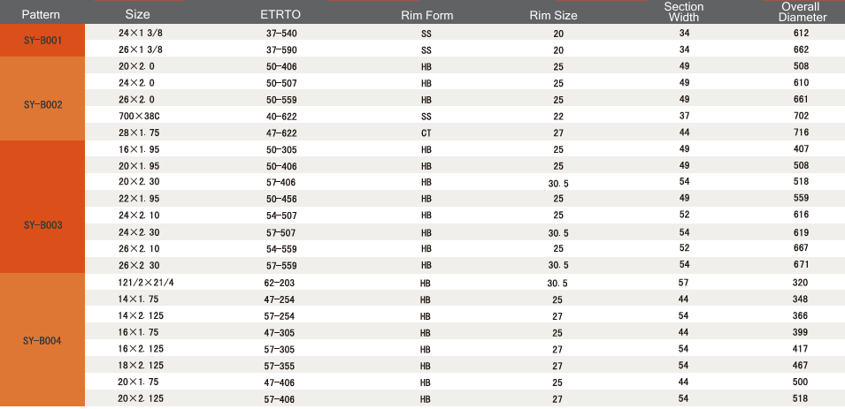Click the Rim Size column header

[x=553, y=16]
